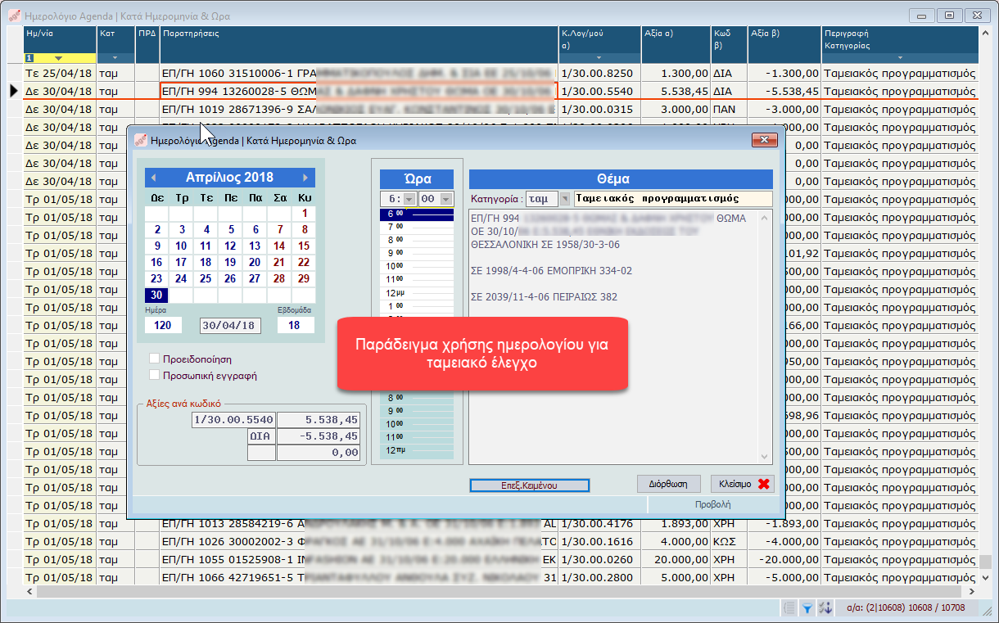Toggle the Προσωπική εγγραφή checkbox
Viewport: 999px width, 623px height.
[x=154, y=376]
